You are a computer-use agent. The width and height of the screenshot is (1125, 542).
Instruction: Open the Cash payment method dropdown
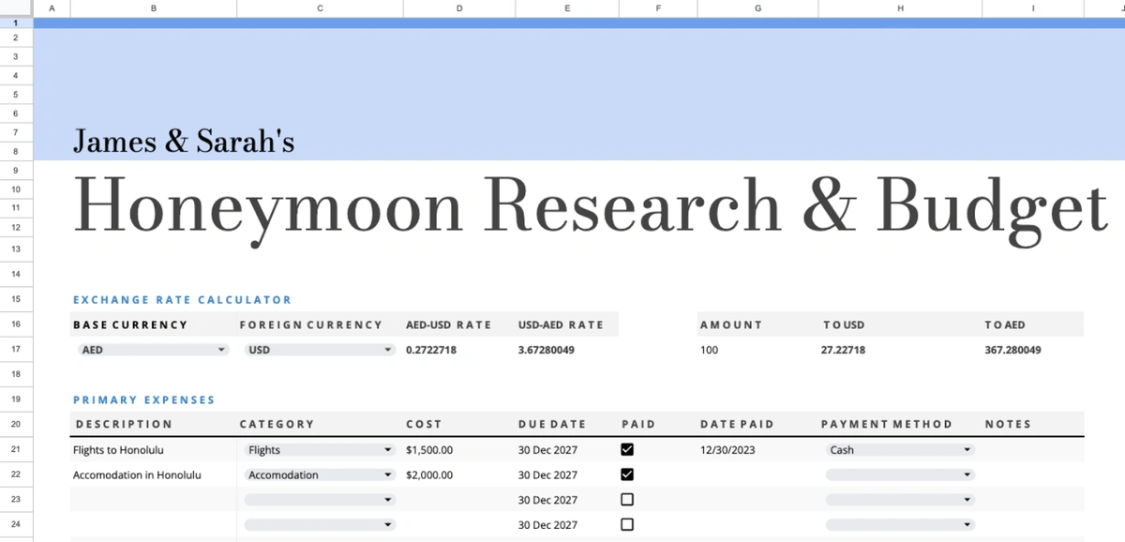(x=968, y=449)
